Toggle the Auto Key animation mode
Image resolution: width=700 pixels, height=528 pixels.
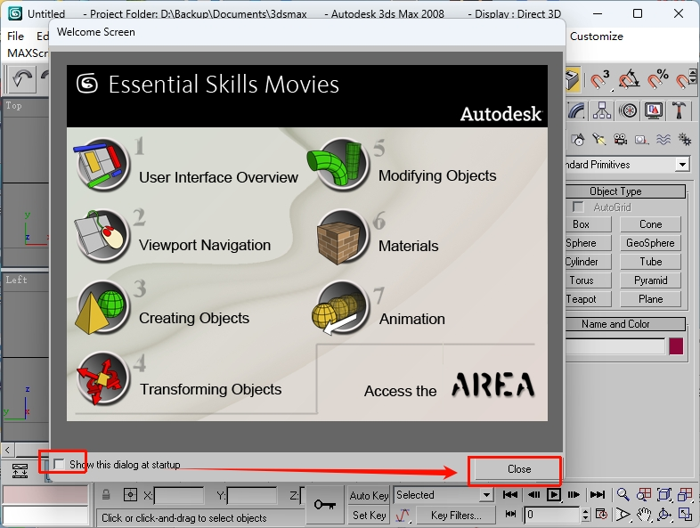[x=369, y=495]
